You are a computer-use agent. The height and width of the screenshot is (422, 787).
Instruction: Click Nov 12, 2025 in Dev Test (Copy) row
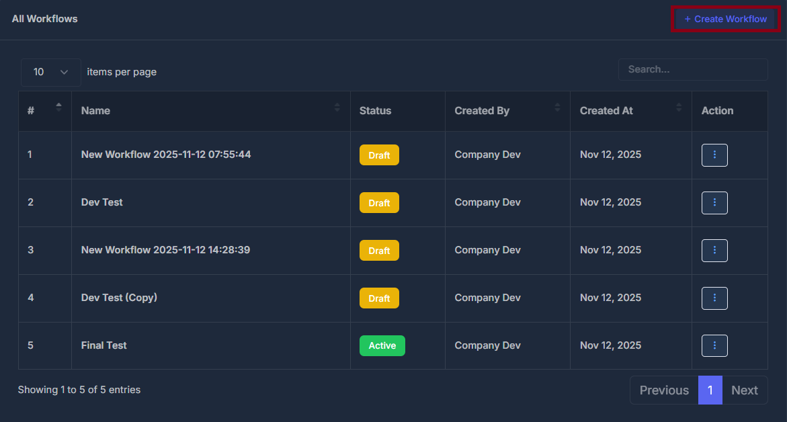(610, 298)
